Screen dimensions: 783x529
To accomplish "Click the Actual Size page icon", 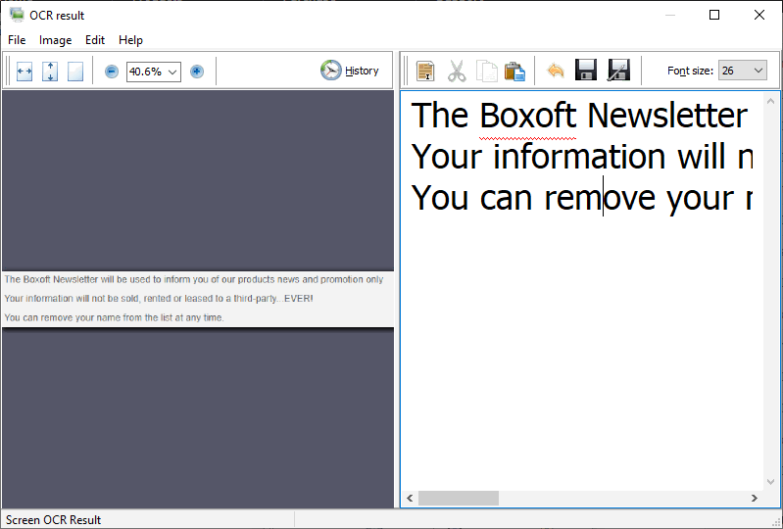I will point(75,72).
